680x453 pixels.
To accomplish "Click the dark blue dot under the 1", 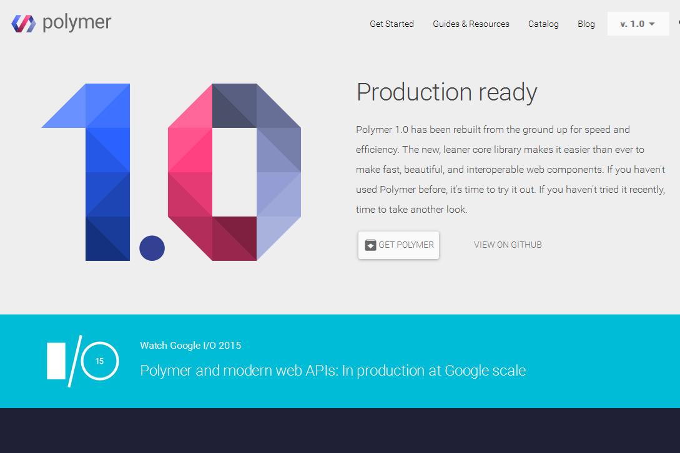I will tap(151, 248).
